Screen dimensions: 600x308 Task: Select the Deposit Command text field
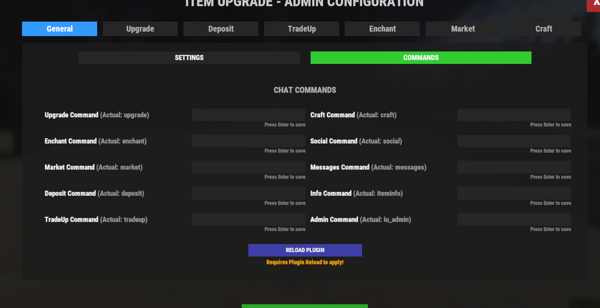(248, 193)
